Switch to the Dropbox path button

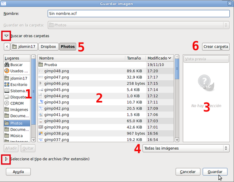pos(48,47)
